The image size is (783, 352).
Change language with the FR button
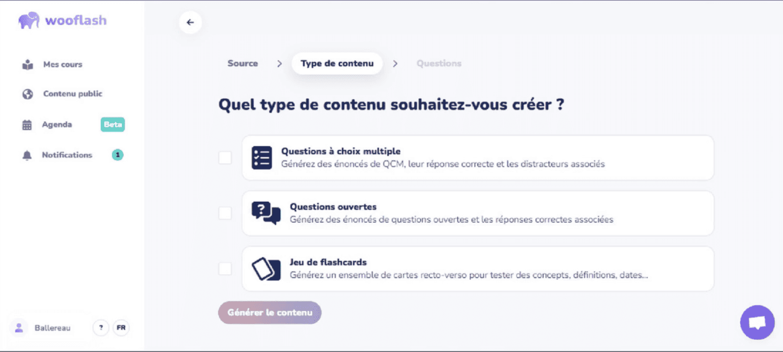pyautogui.click(x=121, y=328)
